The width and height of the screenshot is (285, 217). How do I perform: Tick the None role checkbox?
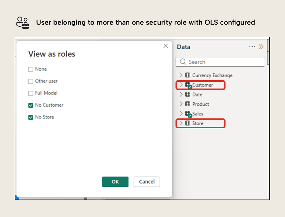31,69
